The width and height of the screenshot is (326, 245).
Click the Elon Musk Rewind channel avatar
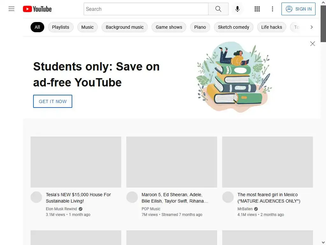pos(36,197)
